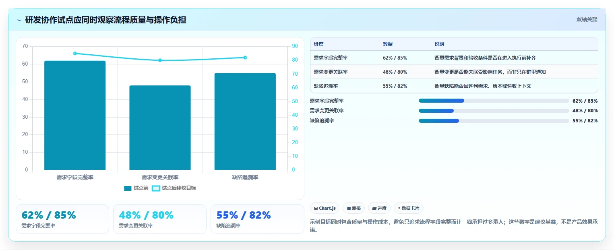Click the line point above 缺陷追溯率 bar
Viewport: 614px width, 250px height.
245,58
